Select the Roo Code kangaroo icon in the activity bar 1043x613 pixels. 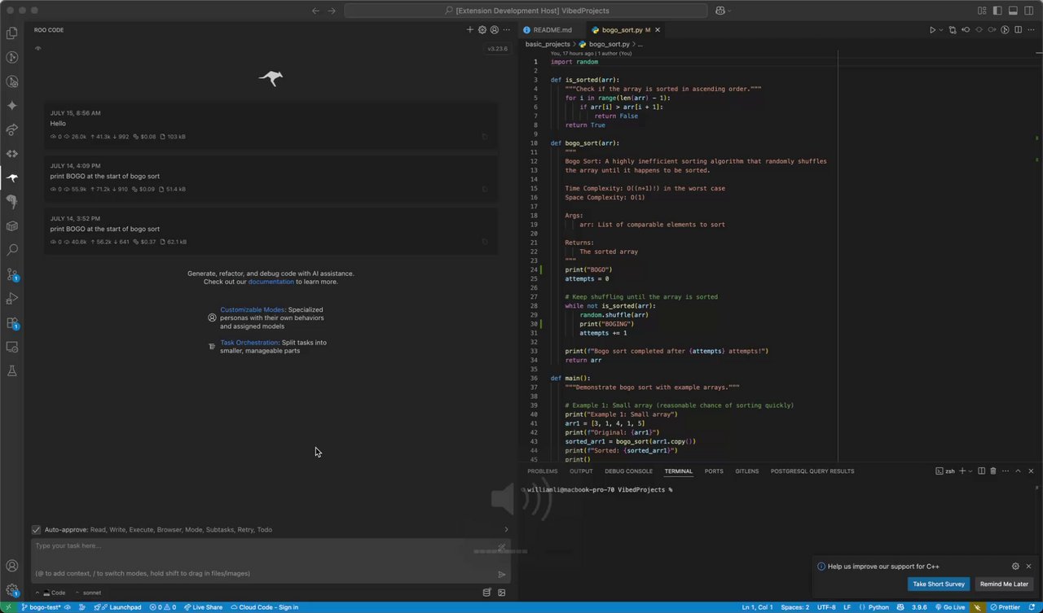(12, 177)
